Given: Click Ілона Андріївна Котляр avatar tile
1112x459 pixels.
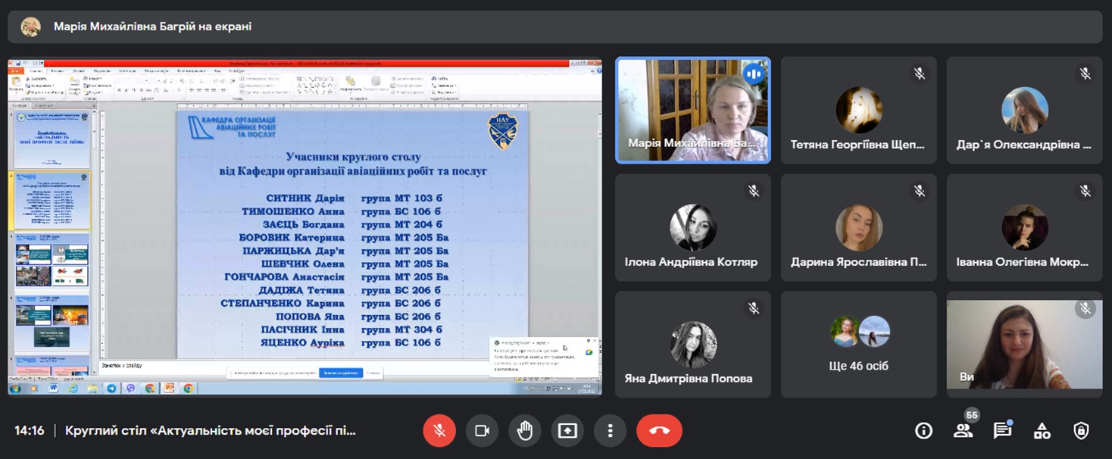Looking at the screenshot, I should (692, 227).
